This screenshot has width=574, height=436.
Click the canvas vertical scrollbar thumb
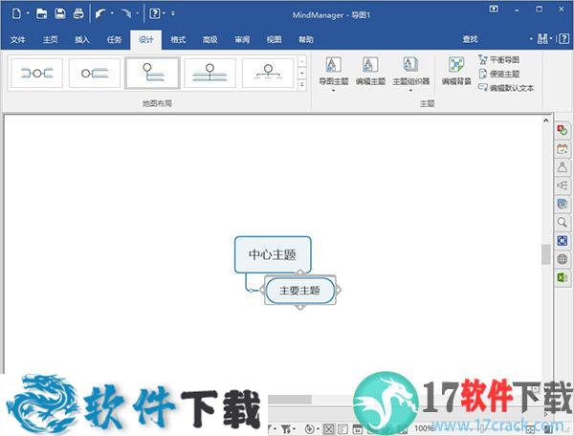pyautogui.click(x=546, y=253)
